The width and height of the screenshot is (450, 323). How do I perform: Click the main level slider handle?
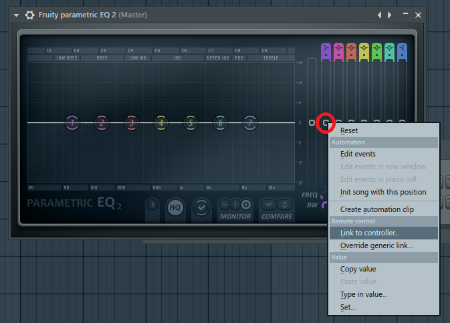[312, 123]
